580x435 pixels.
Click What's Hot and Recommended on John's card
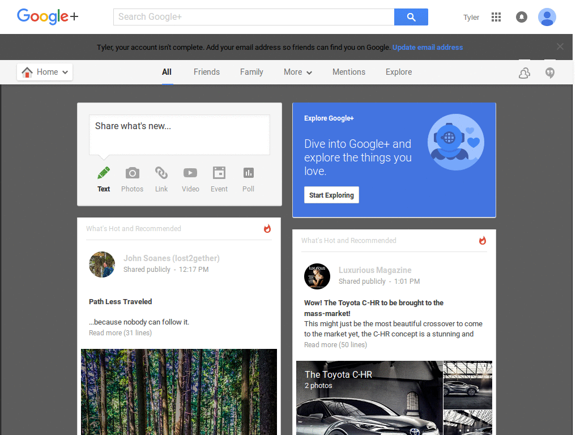coord(134,229)
